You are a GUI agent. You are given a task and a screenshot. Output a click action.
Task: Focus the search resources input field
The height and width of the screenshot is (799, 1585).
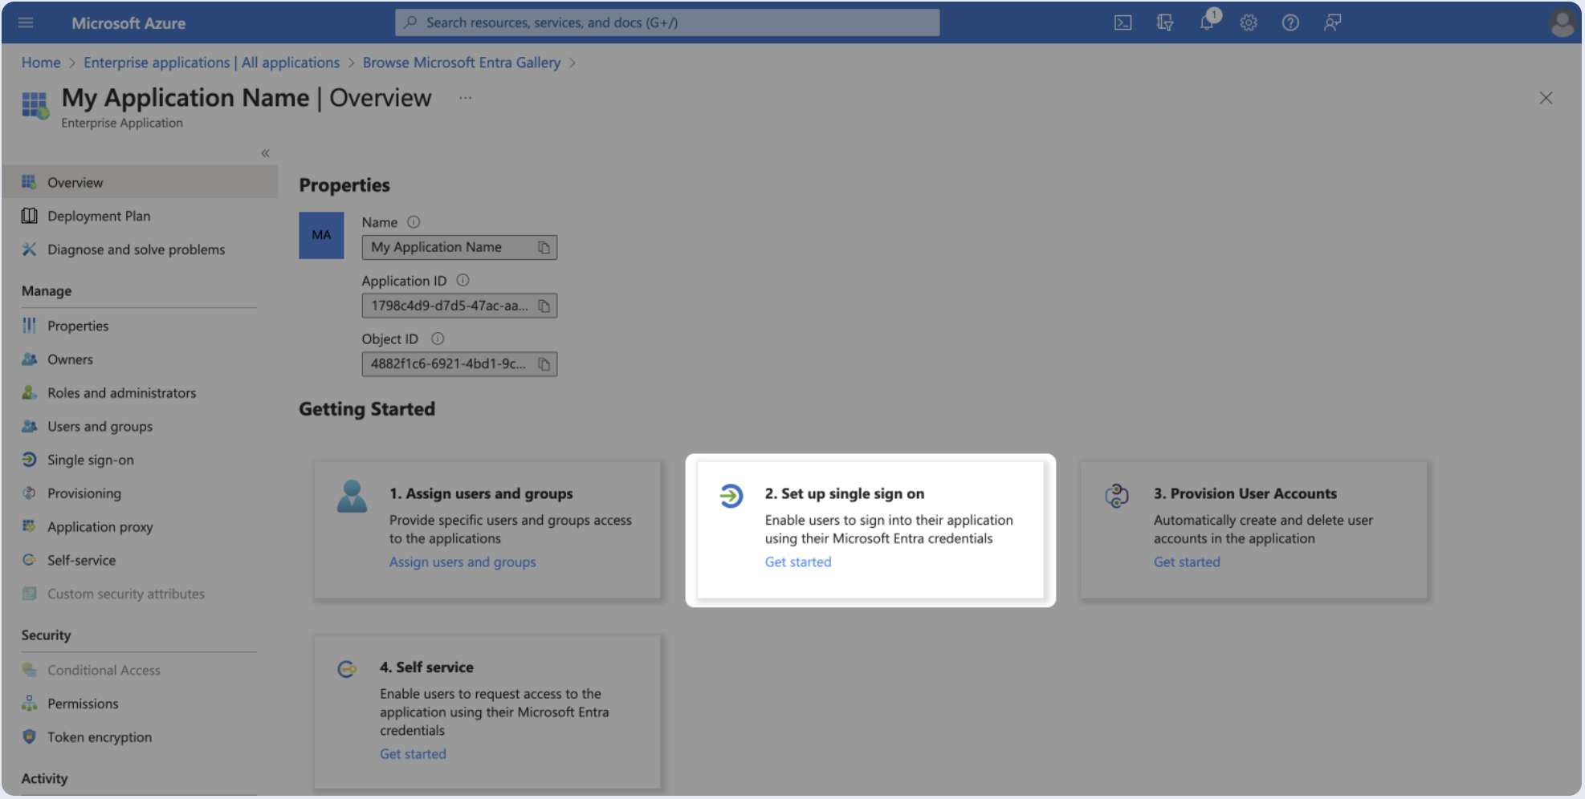(666, 22)
